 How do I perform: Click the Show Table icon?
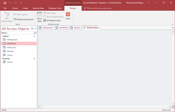(39, 14)
